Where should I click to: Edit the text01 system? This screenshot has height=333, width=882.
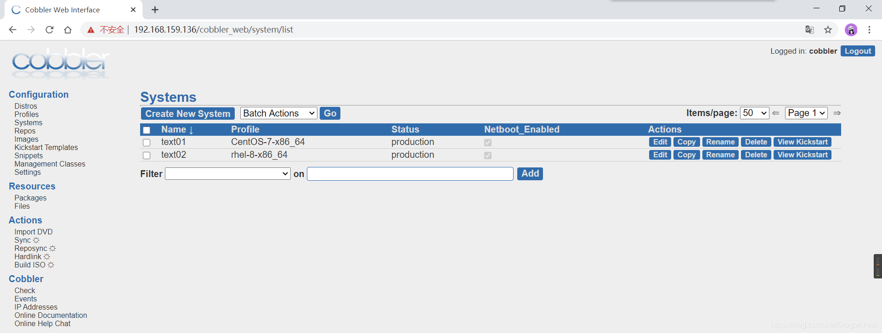(x=660, y=142)
